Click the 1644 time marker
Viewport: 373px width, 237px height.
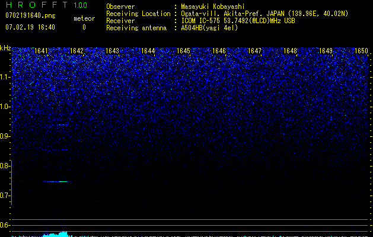[x=148, y=51]
